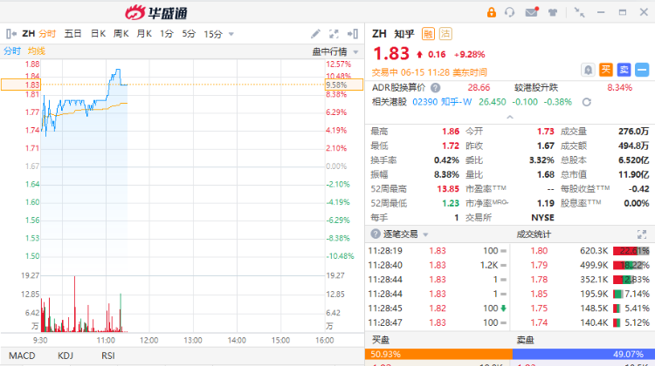Hide the right side panel icon
The image size is (655, 366).
pyautogui.click(x=353, y=34)
